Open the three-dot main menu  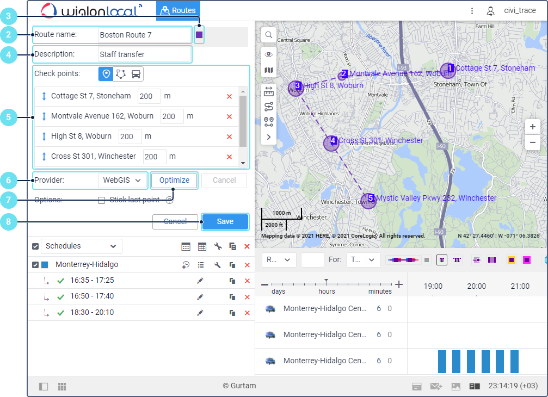click(x=472, y=11)
